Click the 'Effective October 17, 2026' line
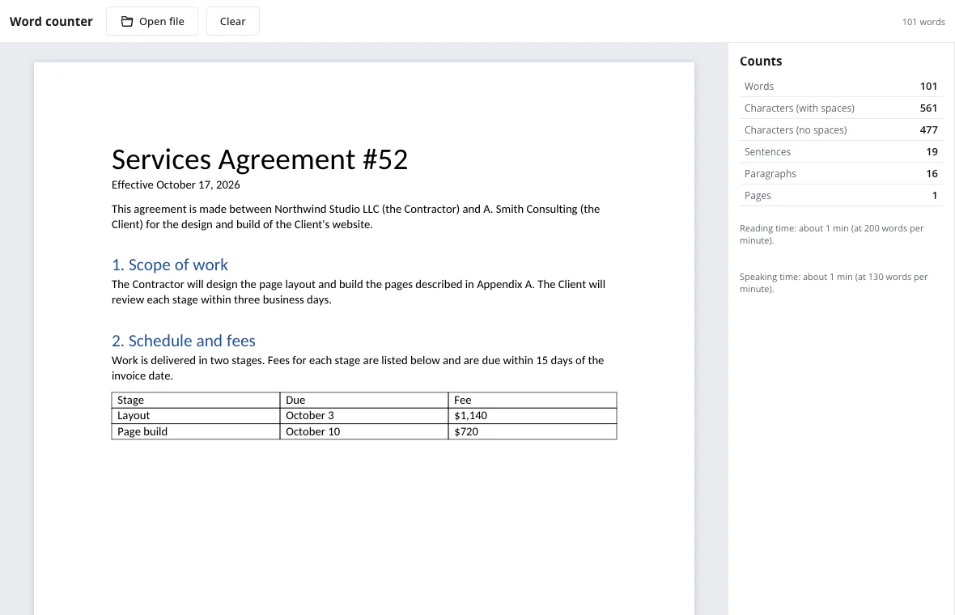Image resolution: width=955 pixels, height=615 pixels. click(x=176, y=184)
